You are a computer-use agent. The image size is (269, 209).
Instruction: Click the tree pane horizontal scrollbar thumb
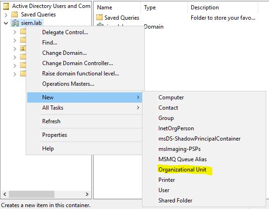[31, 194]
